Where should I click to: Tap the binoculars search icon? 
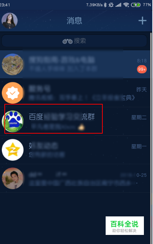pos(67,41)
